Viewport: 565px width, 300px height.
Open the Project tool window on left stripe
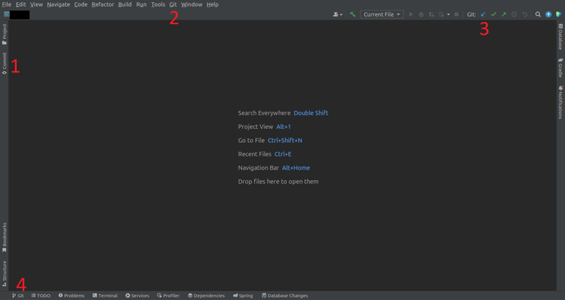click(5, 34)
